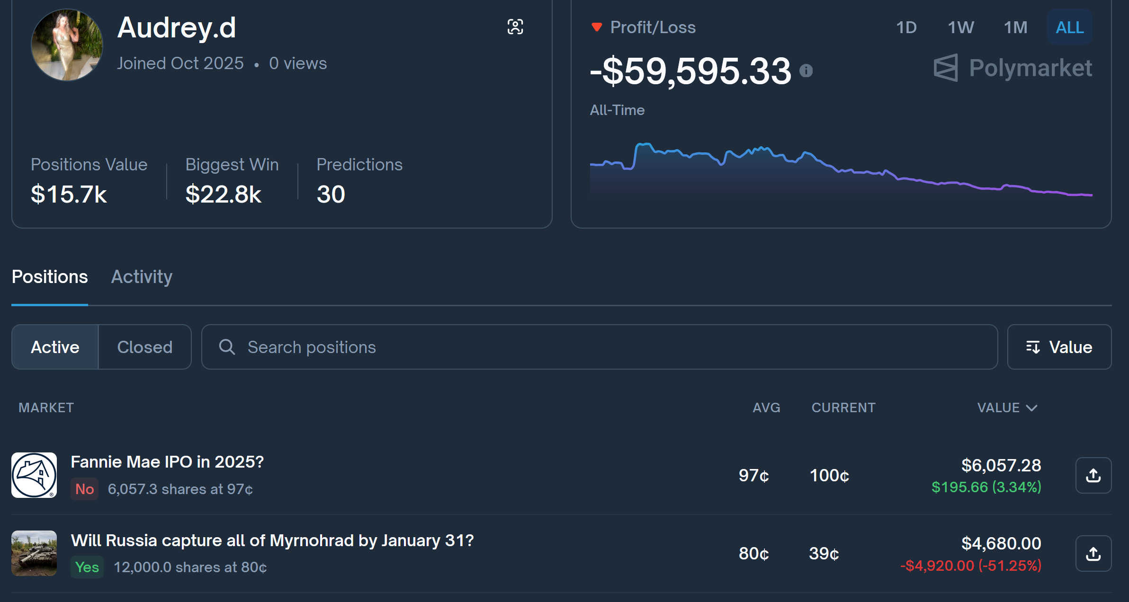Click the Polymarket logo
This screenshot has height=602, width=1129.
click(x=1013, y=68)
